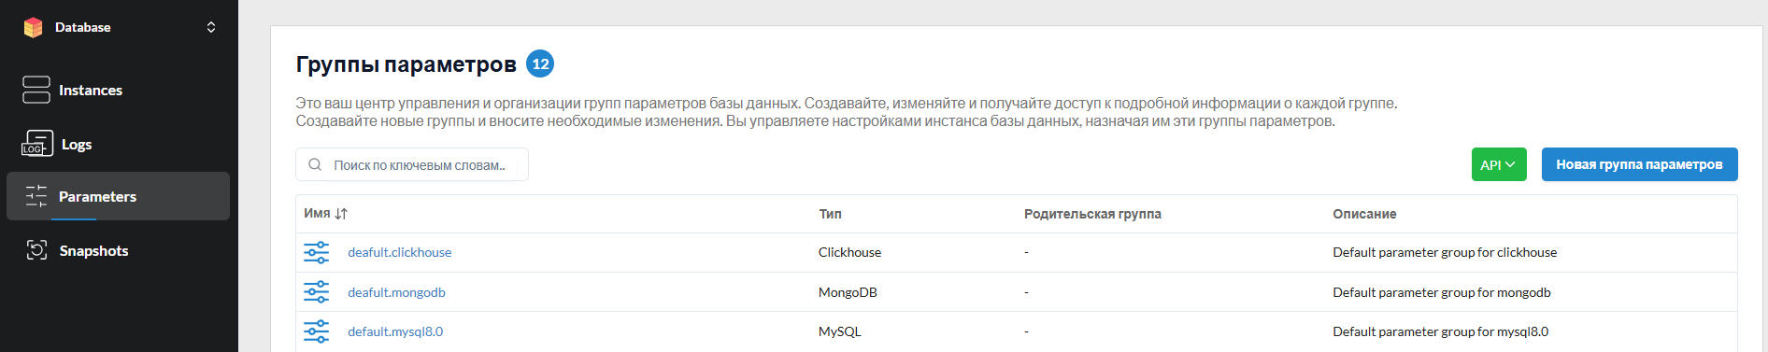Image resolution: width=1768 pixels, height=352 pixels.
Task: Select the Parameters sliders icon in sidebar
Action: [36, 196]
